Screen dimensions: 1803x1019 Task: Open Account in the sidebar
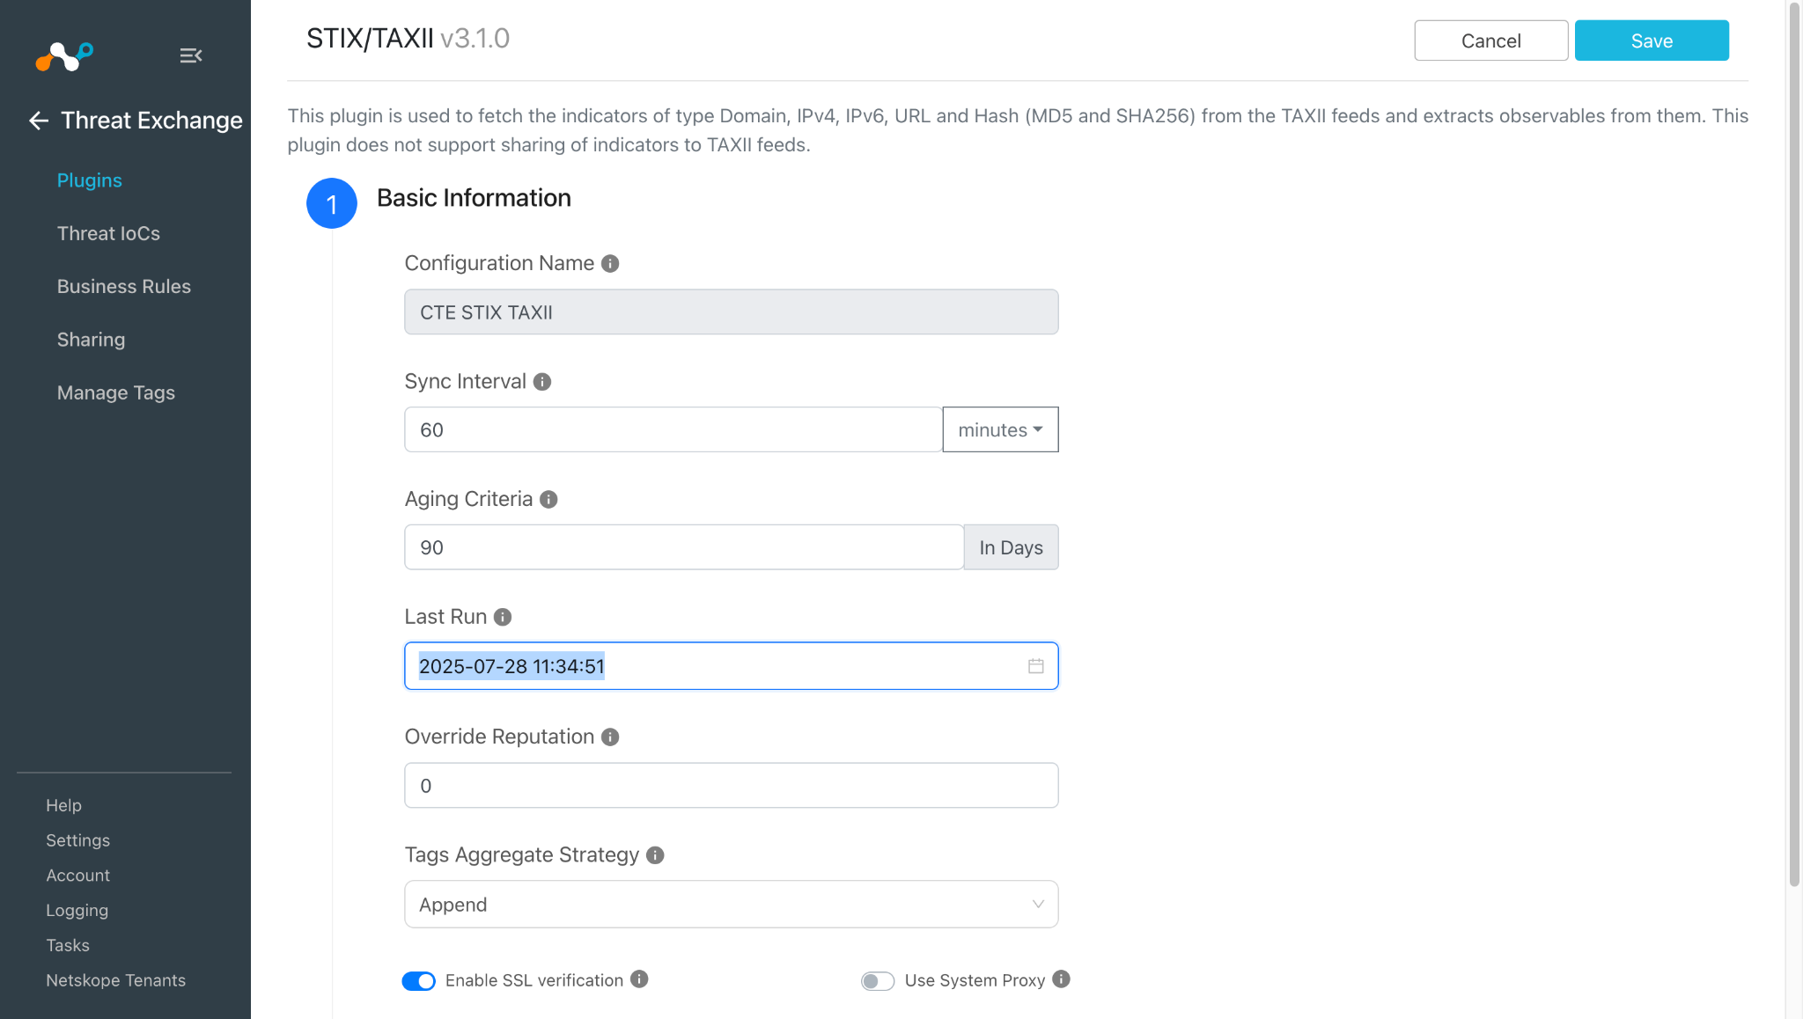pos(78,876)
